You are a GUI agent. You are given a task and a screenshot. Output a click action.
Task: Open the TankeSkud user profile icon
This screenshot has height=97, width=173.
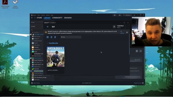pos(114,27)
